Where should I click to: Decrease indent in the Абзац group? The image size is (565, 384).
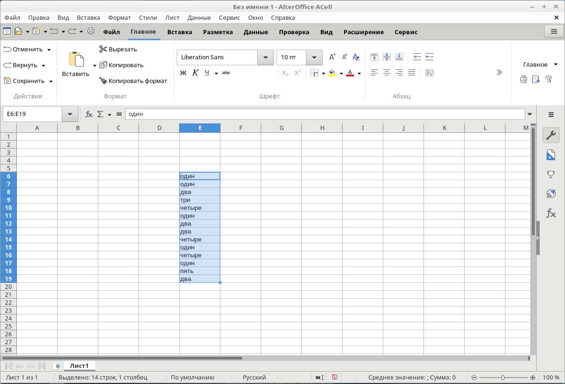[x=429, y=57]
